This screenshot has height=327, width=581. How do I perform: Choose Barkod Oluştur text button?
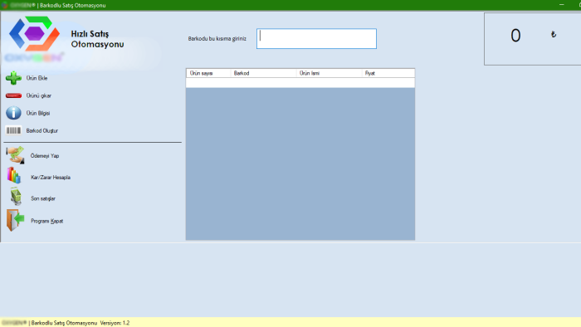41,130
